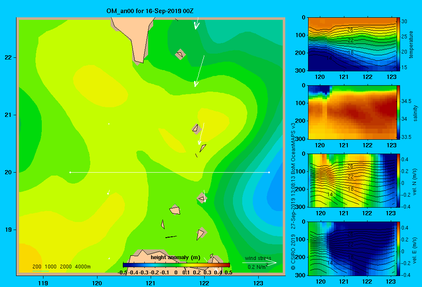Click latitude label '20' on main map
The height and width of the screenshot is (287, 422).
pyautogui.click(x=8, y=172)
